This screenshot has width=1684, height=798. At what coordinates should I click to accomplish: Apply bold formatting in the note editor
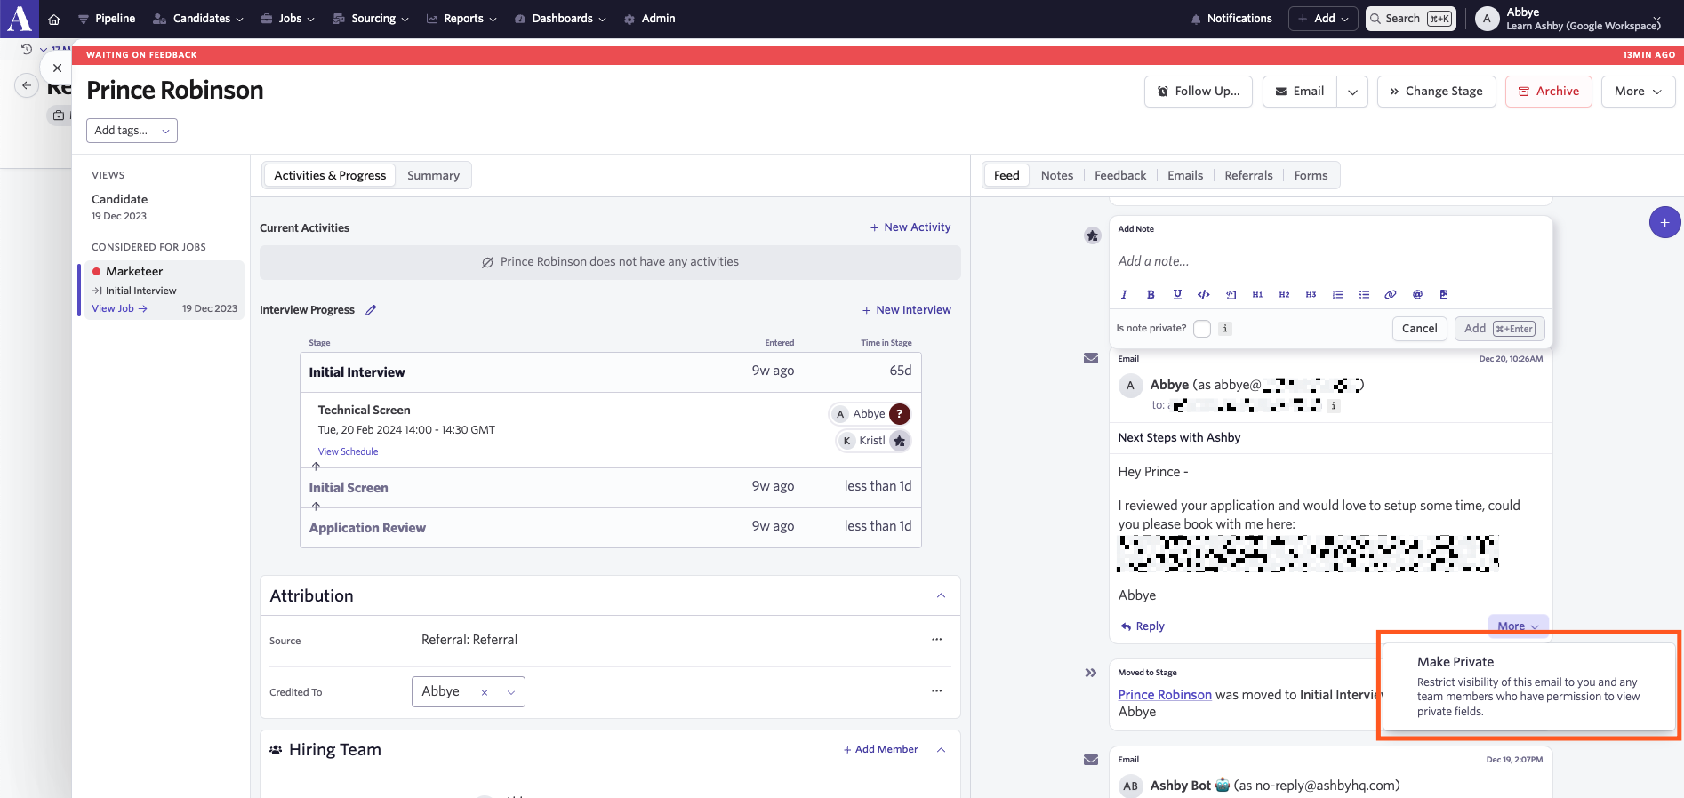point(1151,295)
